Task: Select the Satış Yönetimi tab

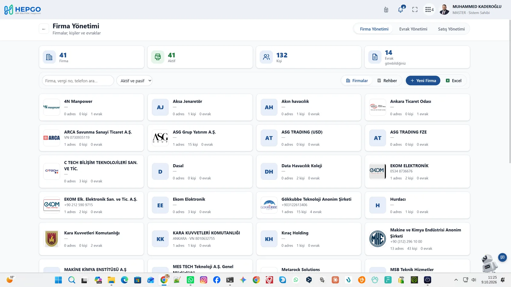Action: (451, 29)
